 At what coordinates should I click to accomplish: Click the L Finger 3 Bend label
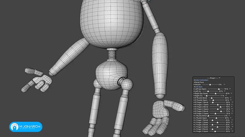tap(202, 129)
